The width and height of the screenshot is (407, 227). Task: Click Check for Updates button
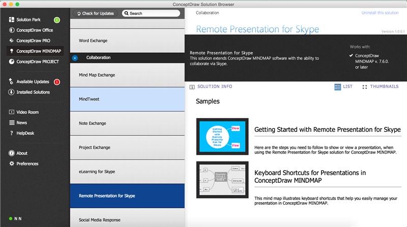click(x=96, y=13)
